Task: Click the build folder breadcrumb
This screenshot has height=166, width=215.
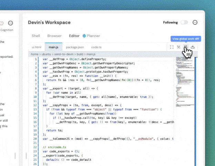Action: point(80,54)
